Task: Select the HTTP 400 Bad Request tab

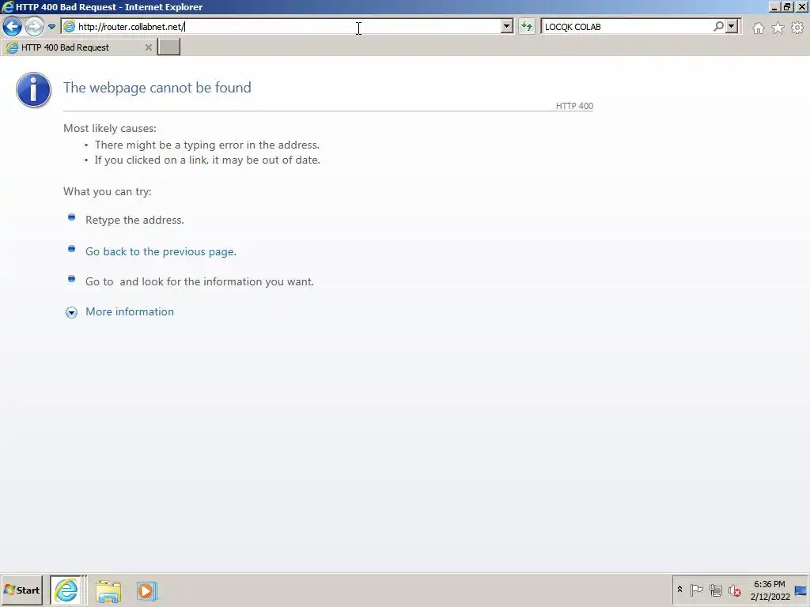Action: click(78, 47)
